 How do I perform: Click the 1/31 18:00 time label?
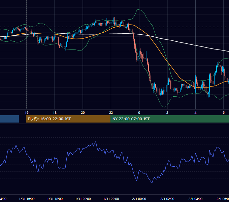[55, 199]
